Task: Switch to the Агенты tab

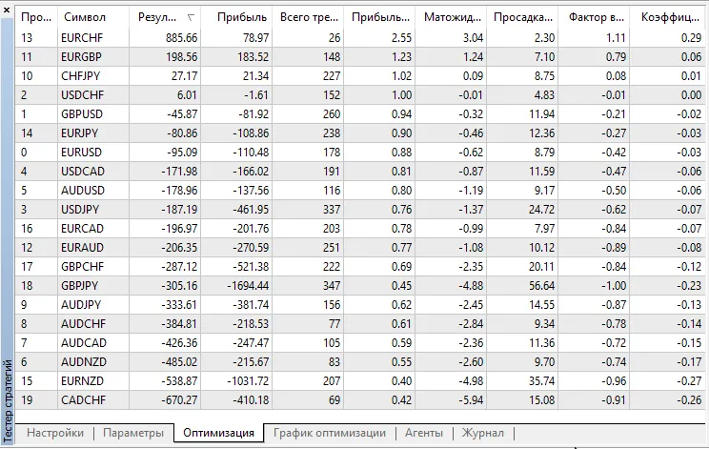Action: (423, 433)
